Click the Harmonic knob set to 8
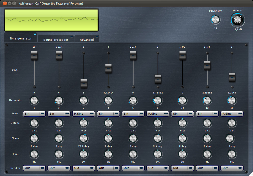 click(158, 100)
